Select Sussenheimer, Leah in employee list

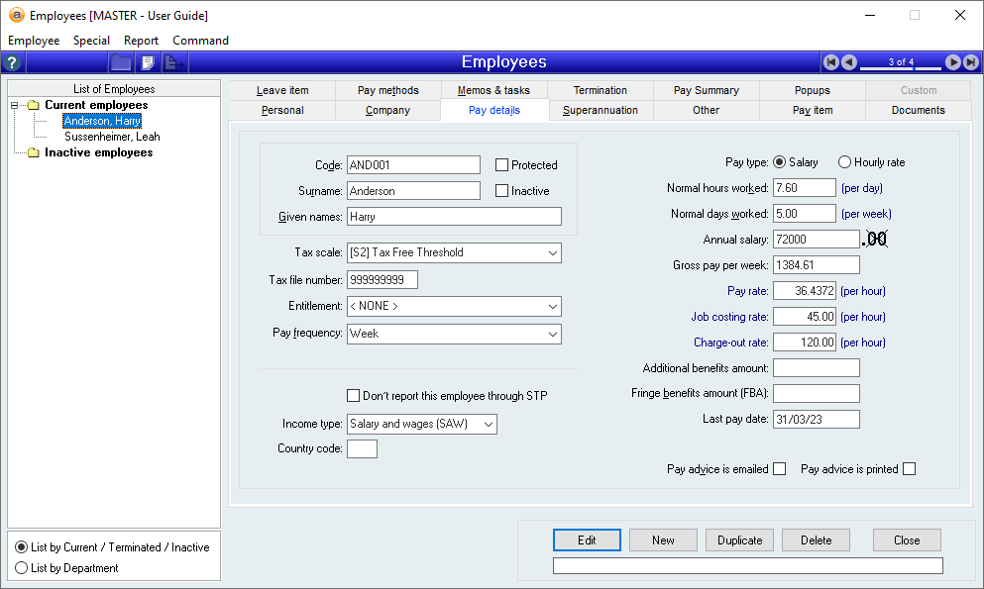[112, 137]
